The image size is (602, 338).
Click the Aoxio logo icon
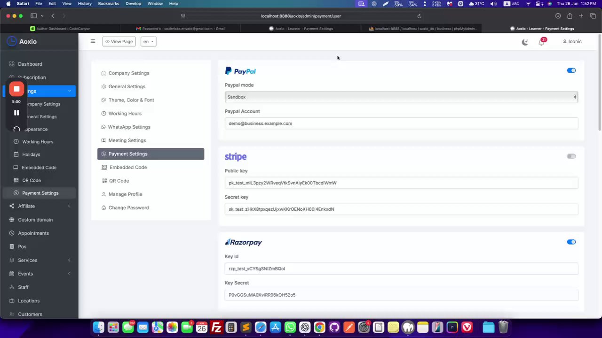[x=12, y=41]
